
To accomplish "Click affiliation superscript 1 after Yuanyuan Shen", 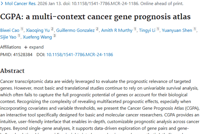I will coord(195,29).
